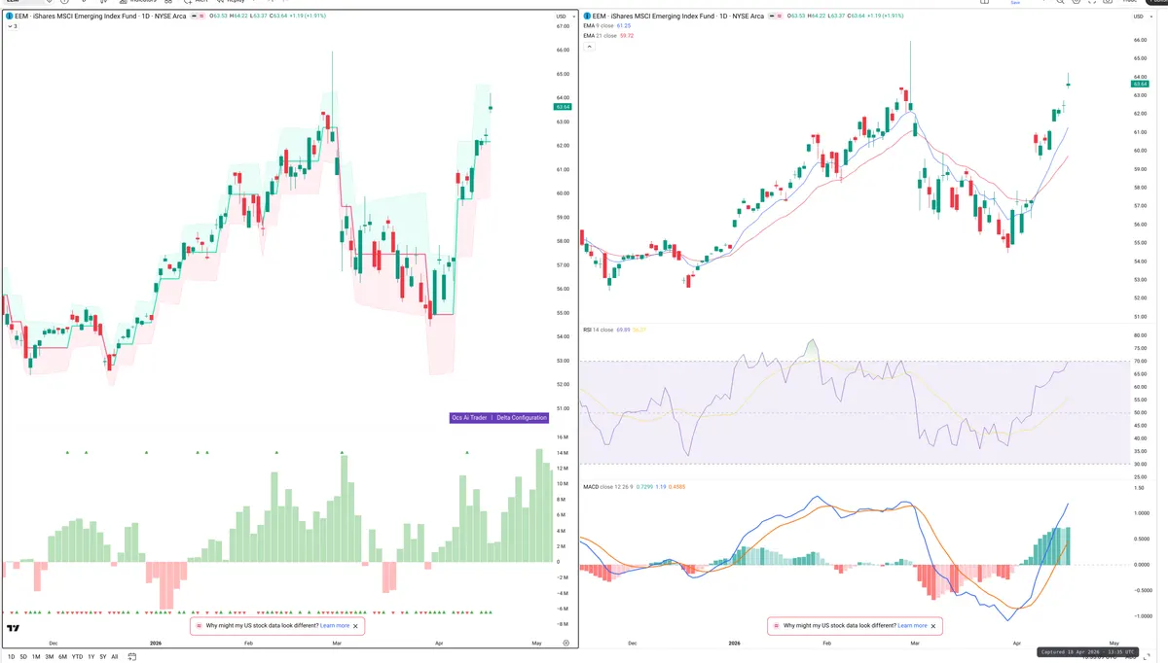Select the 5D time range tab
This screenshot has width=1168, height=663.
[x=23, y=657]
